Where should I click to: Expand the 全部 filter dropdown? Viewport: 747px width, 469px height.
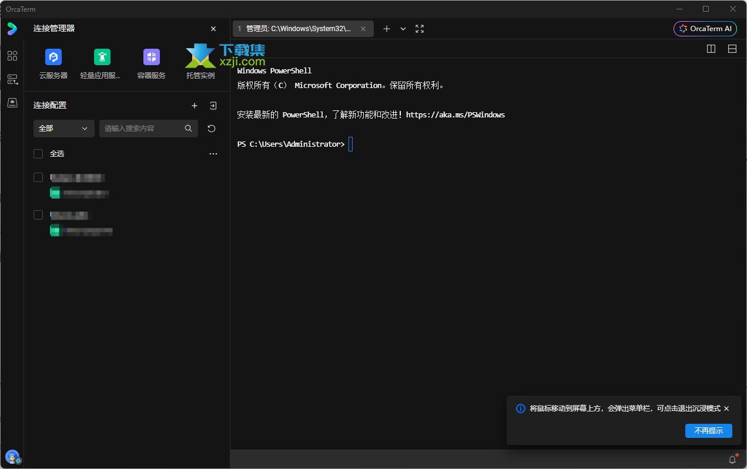click(63, 129)
